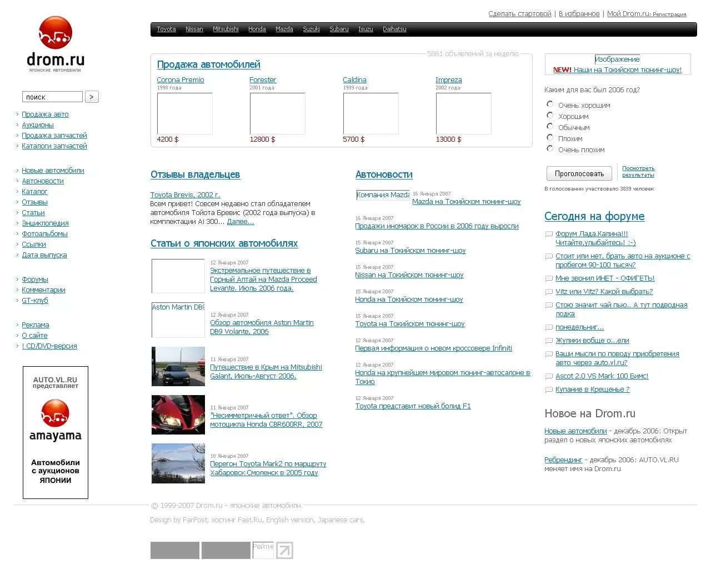Open Сегодня на форуме heading
The image size is (711, 569).
point(594,217)
